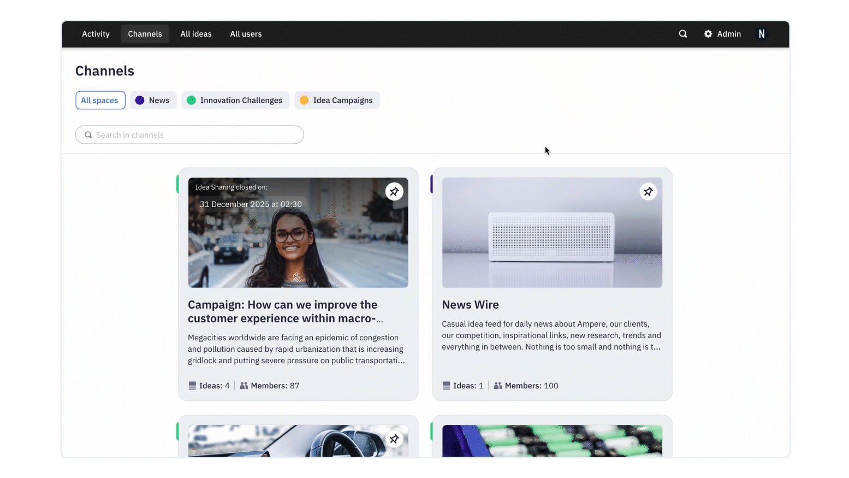Go to the All users tab
Screen dimensions: 849x478
pyautogui.click(x=246, y=34)
